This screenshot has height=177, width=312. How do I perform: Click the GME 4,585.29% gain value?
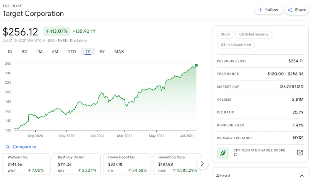click(x=185, y=170)
